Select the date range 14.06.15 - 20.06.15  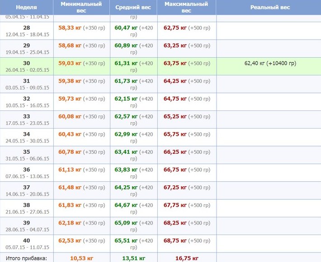pos(26,193)
